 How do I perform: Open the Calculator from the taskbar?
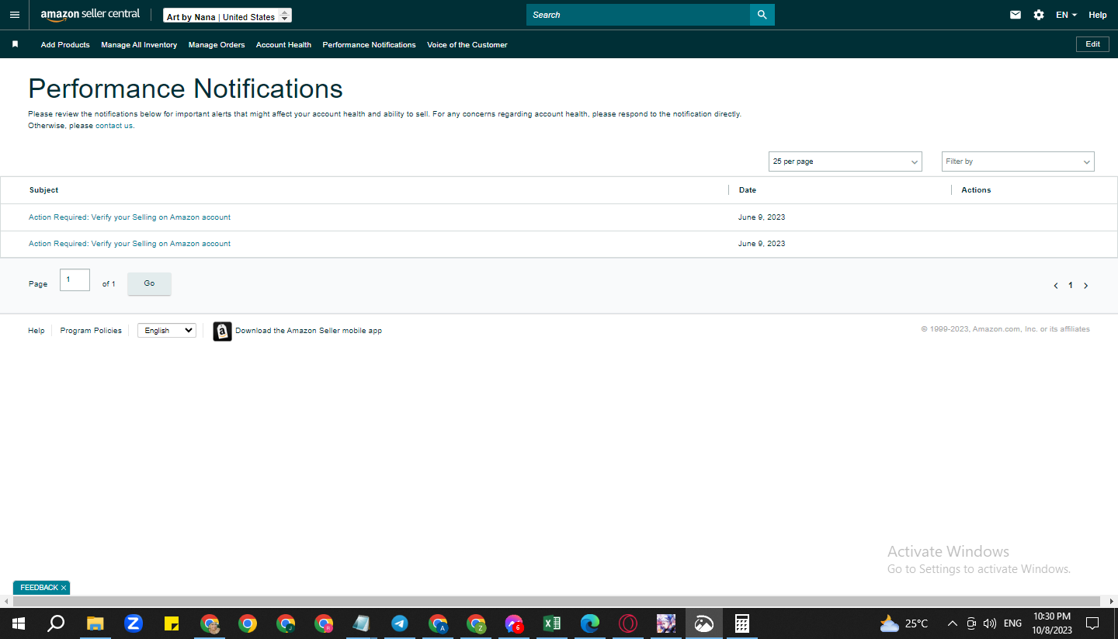coord(742,623)
